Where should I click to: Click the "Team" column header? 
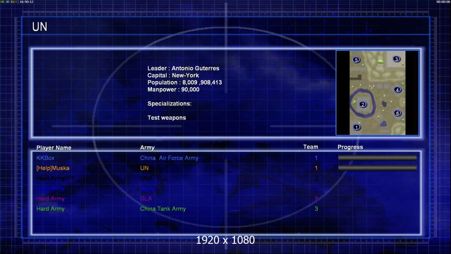click(311, 147)
